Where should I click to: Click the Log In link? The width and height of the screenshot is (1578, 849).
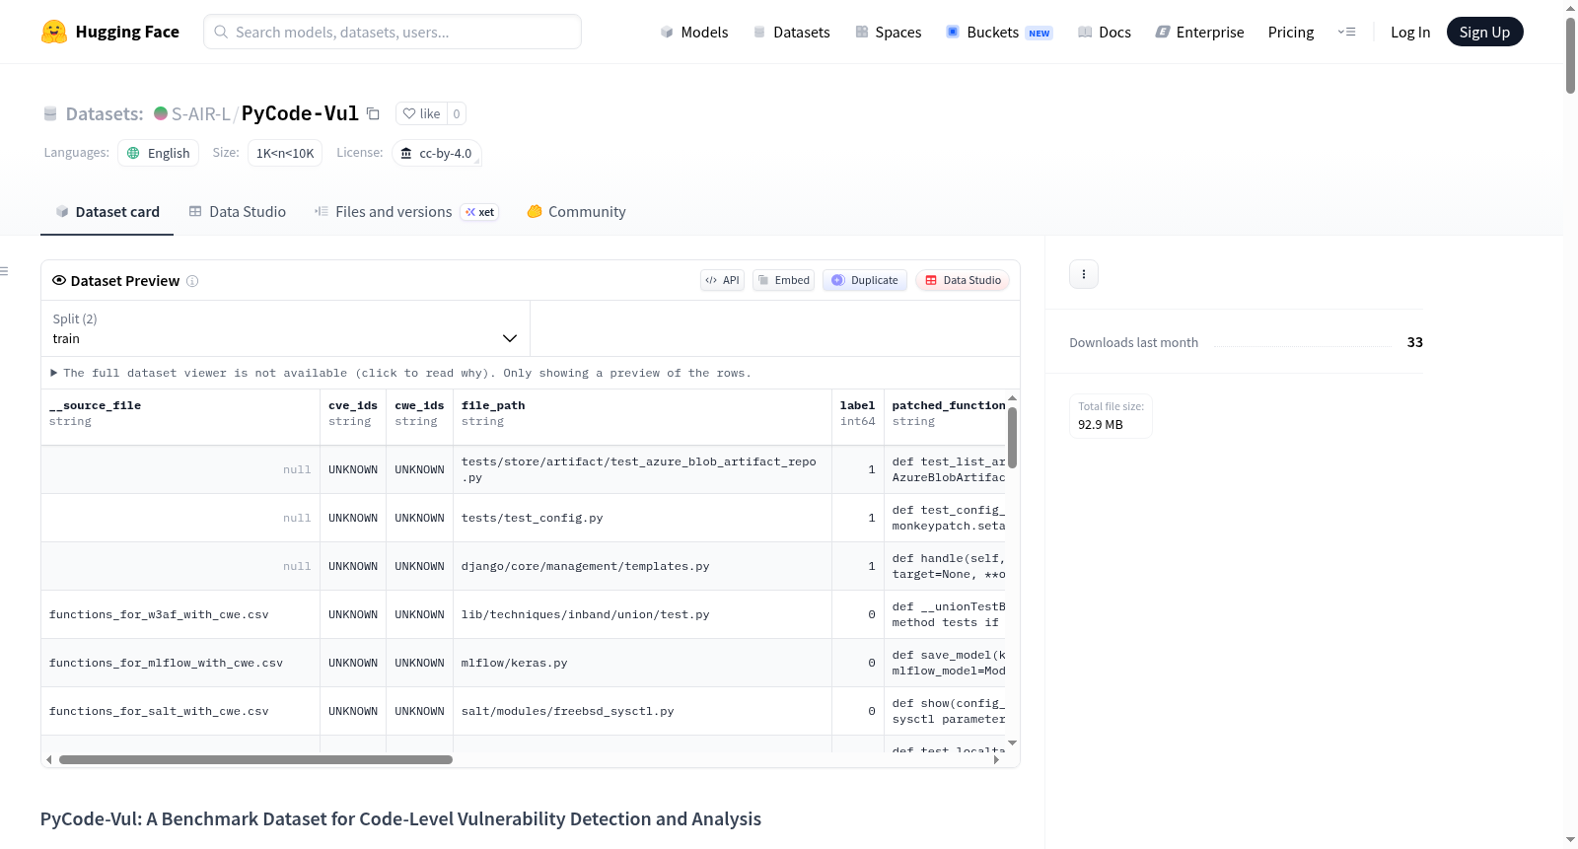1410,32
